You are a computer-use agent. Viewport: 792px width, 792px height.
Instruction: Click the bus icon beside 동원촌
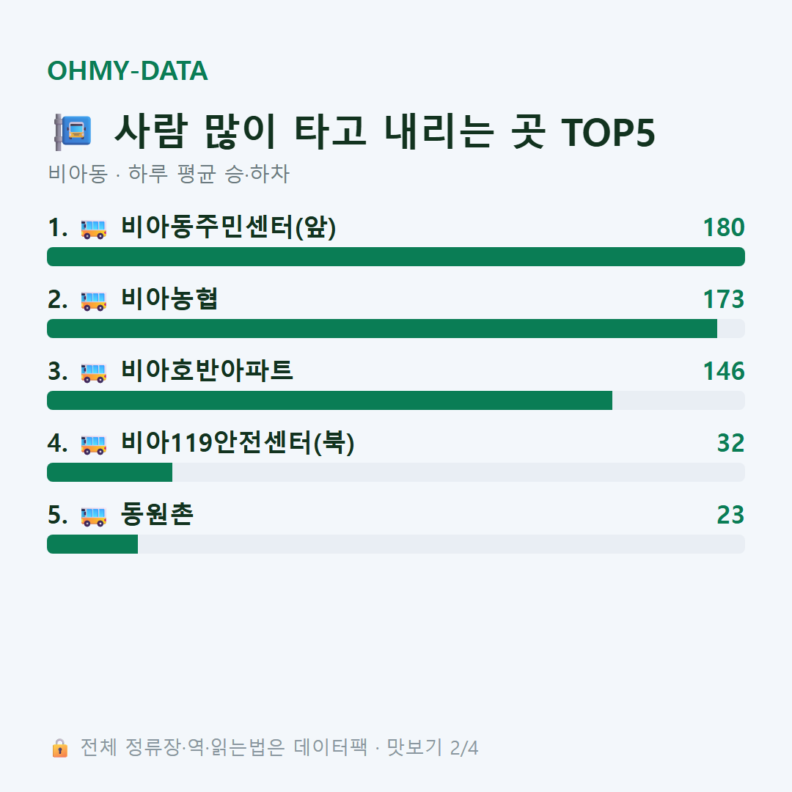click(x=94, y=516)
